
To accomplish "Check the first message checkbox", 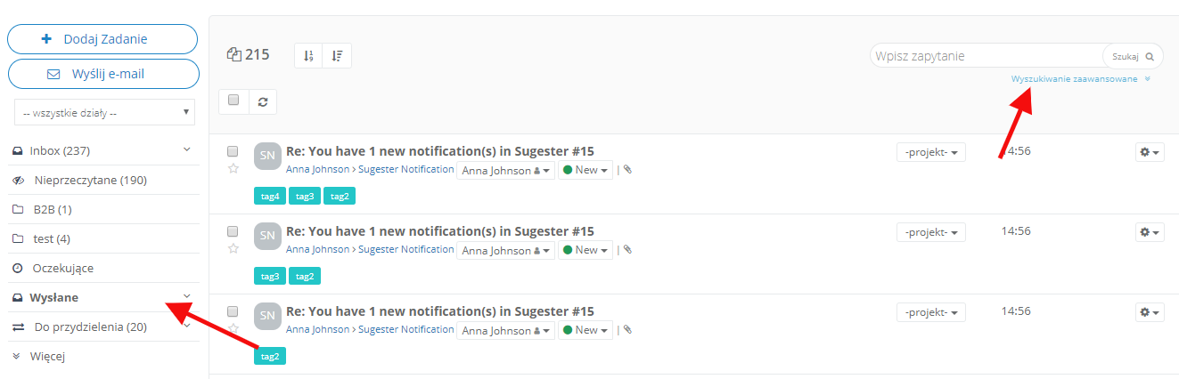I will (x=233, y=151).
